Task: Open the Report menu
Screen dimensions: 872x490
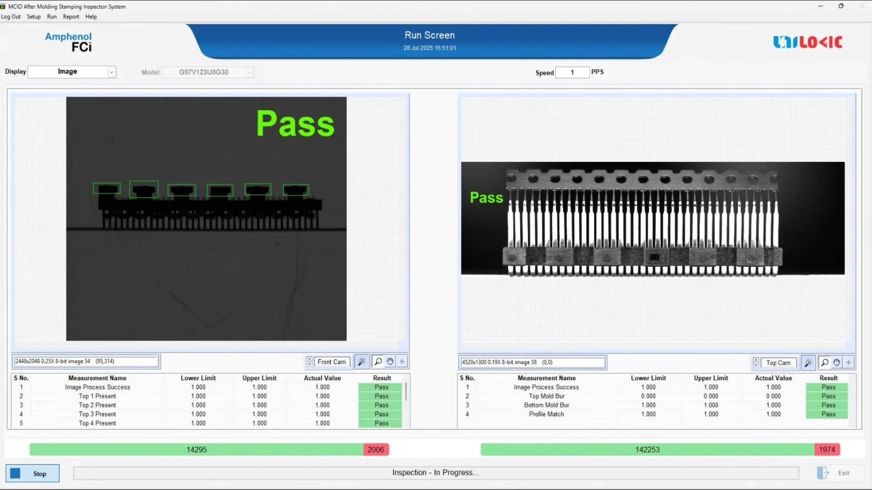Action: 71,17
